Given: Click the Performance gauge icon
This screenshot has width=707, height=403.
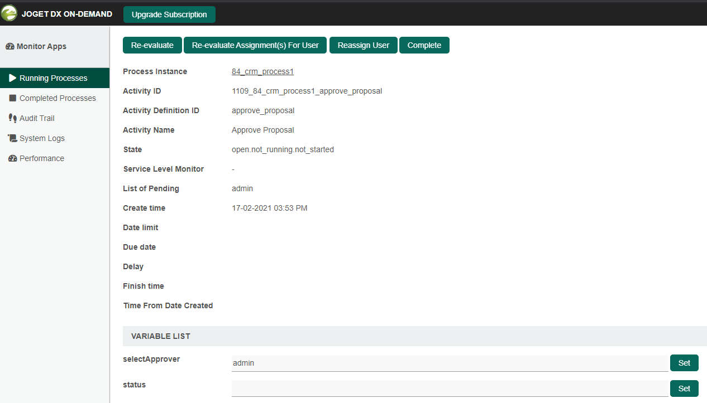Looking at the screenshot, I should 12,158.
